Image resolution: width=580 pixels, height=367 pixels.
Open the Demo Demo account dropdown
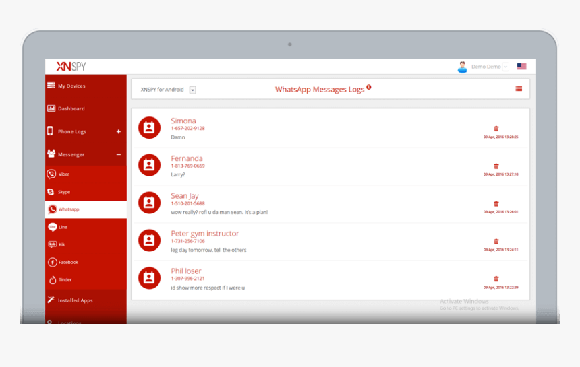point(506,67)
